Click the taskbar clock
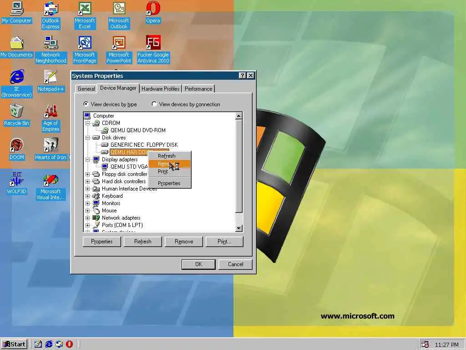 (447, 345)
